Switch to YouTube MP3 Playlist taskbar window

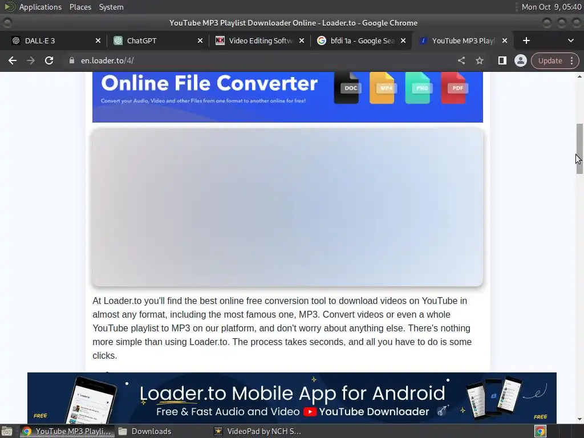point(67,431)
